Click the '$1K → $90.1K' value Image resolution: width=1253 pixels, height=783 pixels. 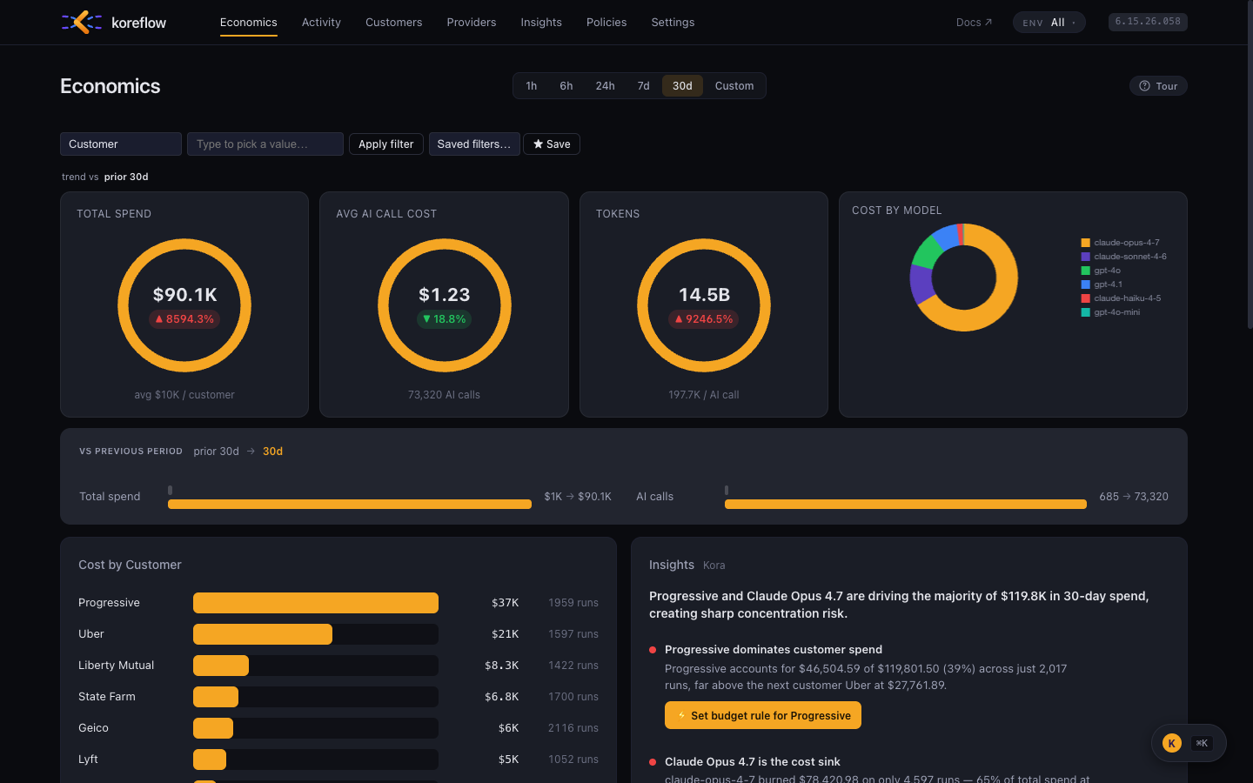click(x=578, y=497)
